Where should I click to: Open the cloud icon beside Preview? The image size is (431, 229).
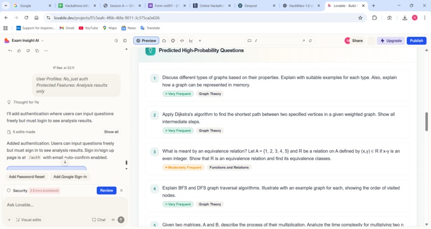pyautogui.click(x=164, y=41)
